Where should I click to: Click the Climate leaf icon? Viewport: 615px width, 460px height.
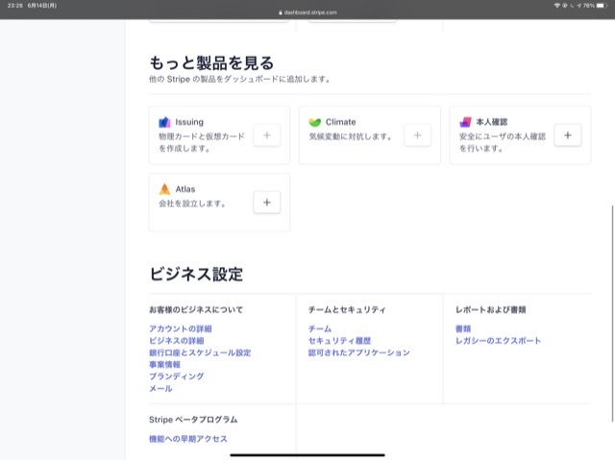coord(315,123)
